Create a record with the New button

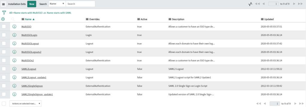coord(32,4)
